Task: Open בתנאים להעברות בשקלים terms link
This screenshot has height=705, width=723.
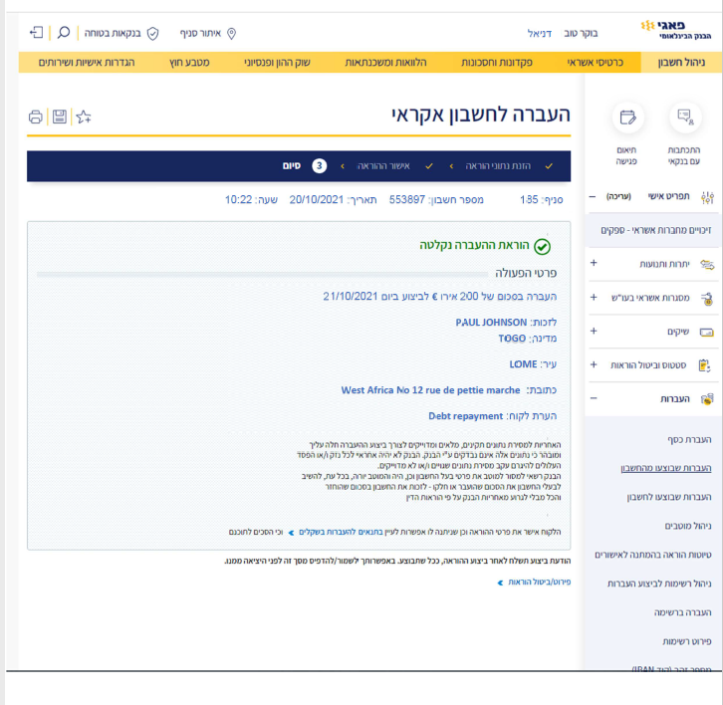Action: [x=341, y=532]
